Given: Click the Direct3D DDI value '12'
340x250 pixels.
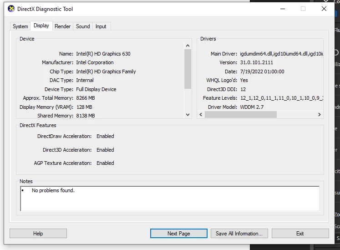Looking at the screenshot, I should [x=243, y=89].
